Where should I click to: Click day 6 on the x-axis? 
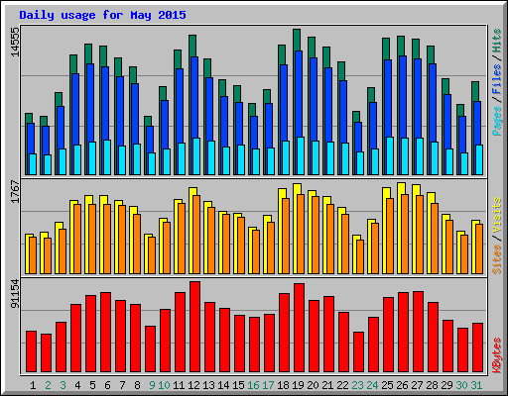107,385
